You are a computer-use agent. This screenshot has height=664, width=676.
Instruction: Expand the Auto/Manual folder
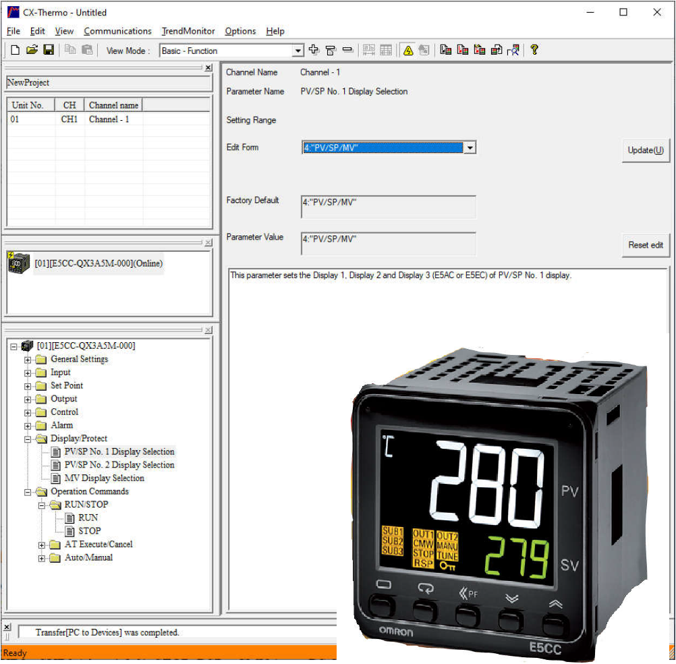(41, 559)
